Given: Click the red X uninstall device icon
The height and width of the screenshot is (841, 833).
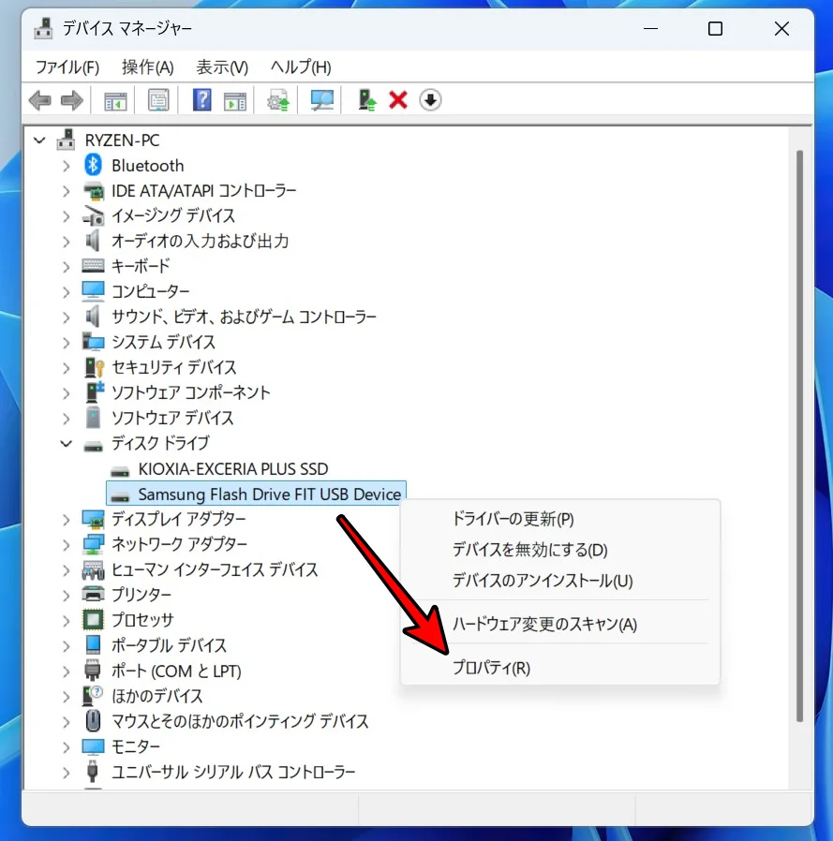Looking at the screenshot, I should 398,100.
